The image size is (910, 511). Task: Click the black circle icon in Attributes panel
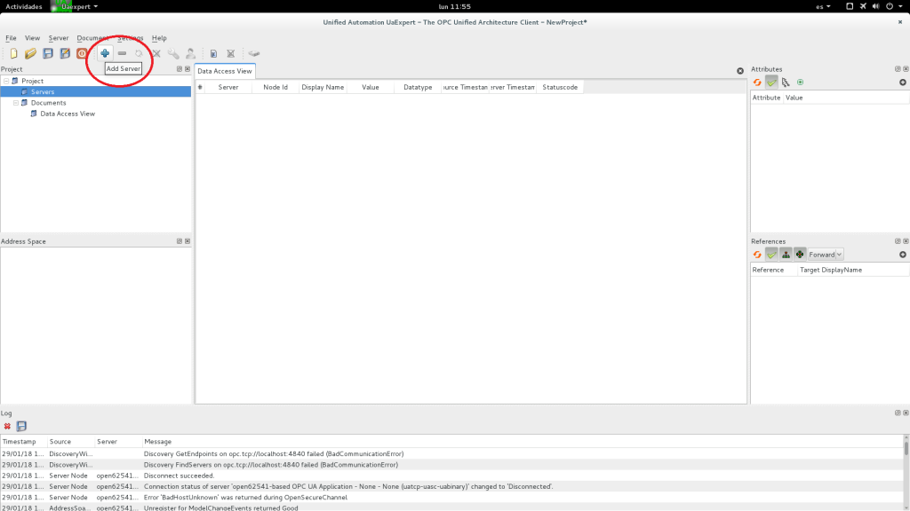[x=903, y=83]
